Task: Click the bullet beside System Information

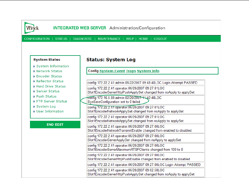Action: tap(34, 66)
